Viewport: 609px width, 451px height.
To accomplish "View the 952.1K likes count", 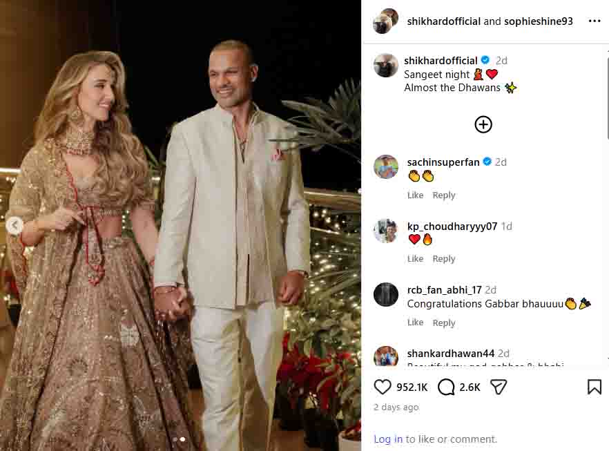I will point(414,387).
